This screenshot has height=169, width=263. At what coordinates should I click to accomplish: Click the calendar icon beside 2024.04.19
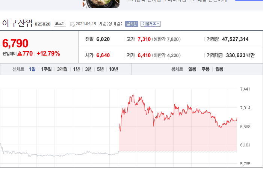tap(72, 24)
